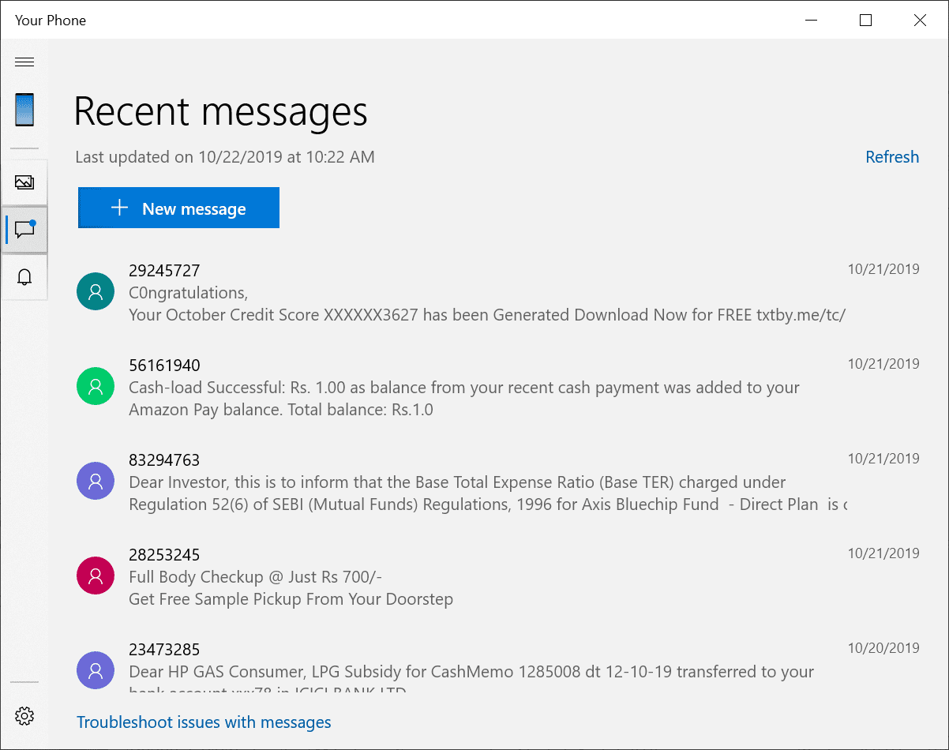The image size is (949, 750).
Task: Start a new message
Action: 178,208
